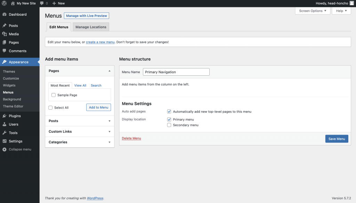Enable the Secondary menu display location
This screenshot has width=356, height=203.
[169, 125]
